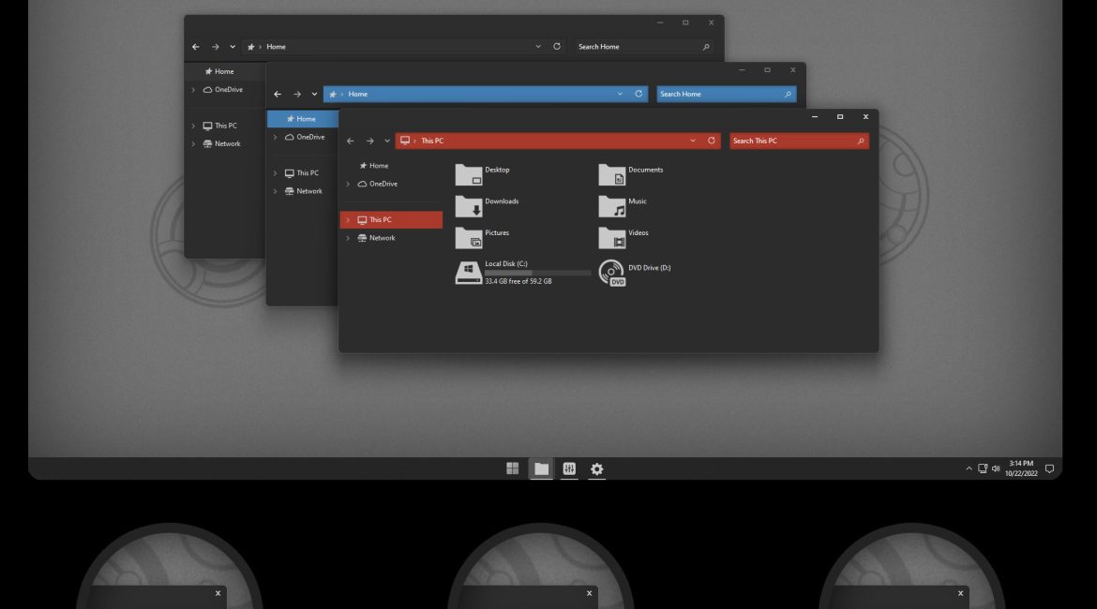Click the back arrow in the blue Home window
The image size is (1097, 609).
coord(278,94)
